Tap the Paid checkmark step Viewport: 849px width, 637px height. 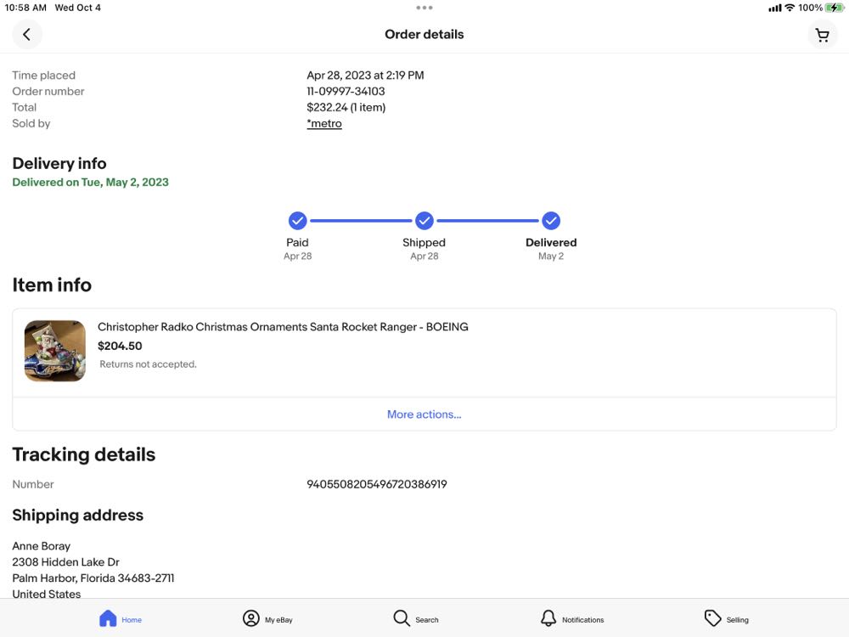click(x=297, y=221)
